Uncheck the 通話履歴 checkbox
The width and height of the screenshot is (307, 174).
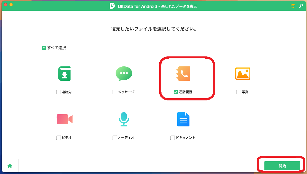[176, 92]
